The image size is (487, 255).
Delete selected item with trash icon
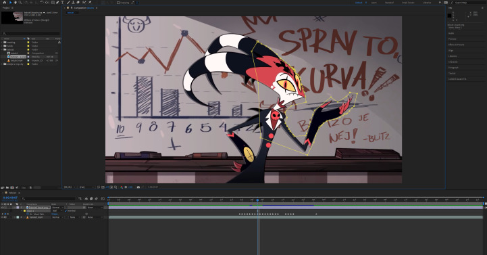point(30,187)
